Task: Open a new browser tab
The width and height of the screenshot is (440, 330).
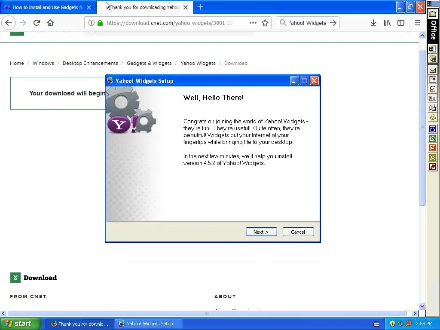Action: tap(200, 7)
